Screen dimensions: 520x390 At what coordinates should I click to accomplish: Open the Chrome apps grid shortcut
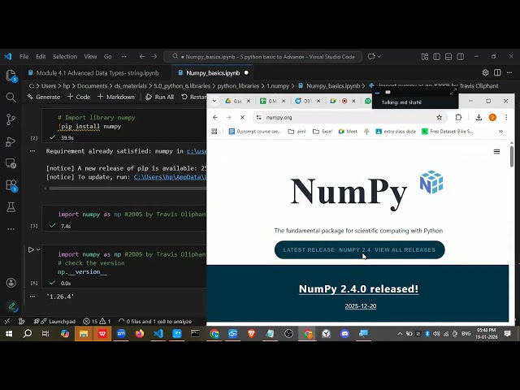tap(214, 132)
